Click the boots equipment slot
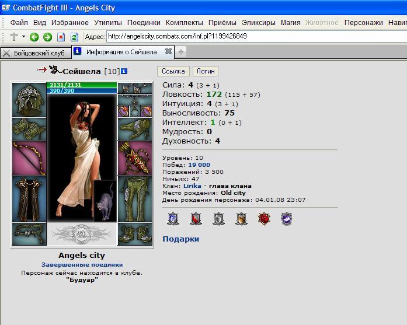407x325 pixels. pos(135,234)
